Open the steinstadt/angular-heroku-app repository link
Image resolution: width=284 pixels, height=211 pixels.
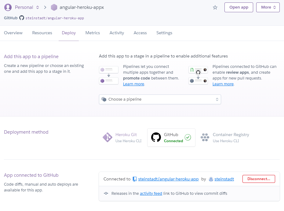tap(168, 179)
